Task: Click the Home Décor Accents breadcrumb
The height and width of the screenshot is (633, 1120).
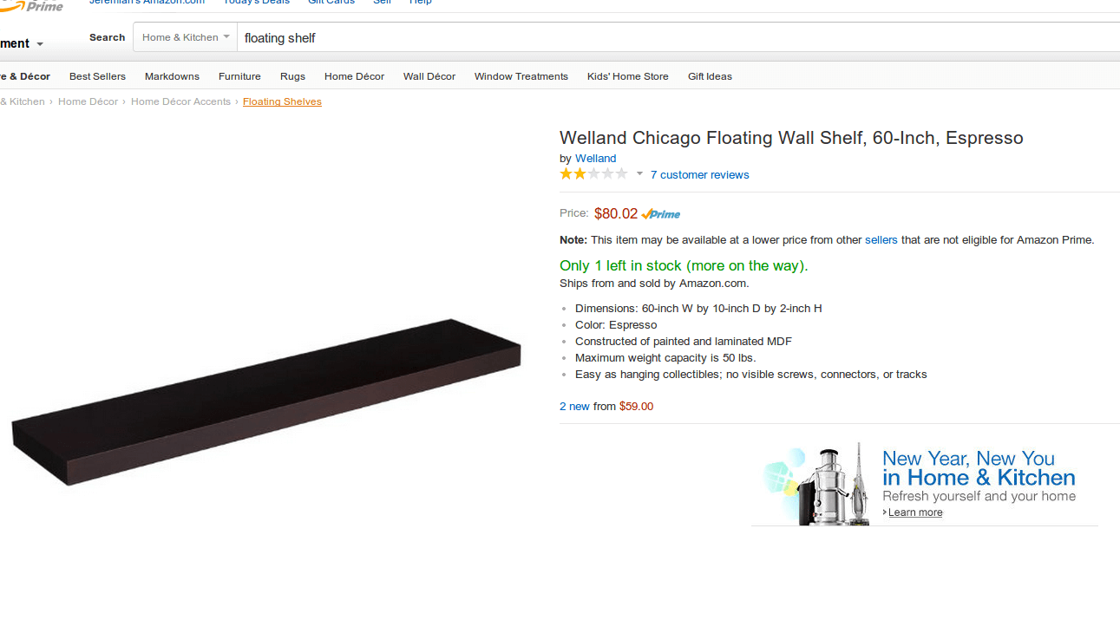Action: 180,101
